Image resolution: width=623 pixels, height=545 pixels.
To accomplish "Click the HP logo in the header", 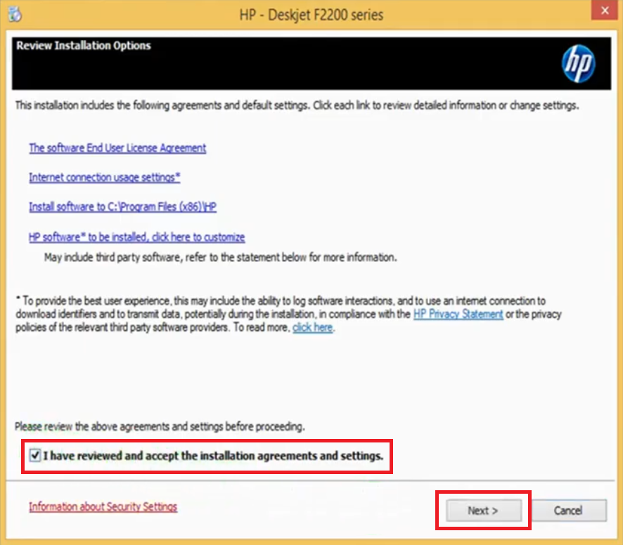I will point(578,63).
